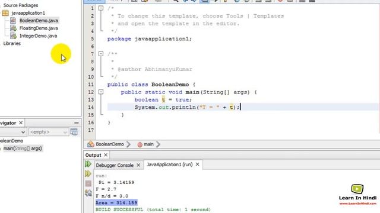380x213 pixels.
Task: Click line number 5 in gutter
Action: [93, 39]
